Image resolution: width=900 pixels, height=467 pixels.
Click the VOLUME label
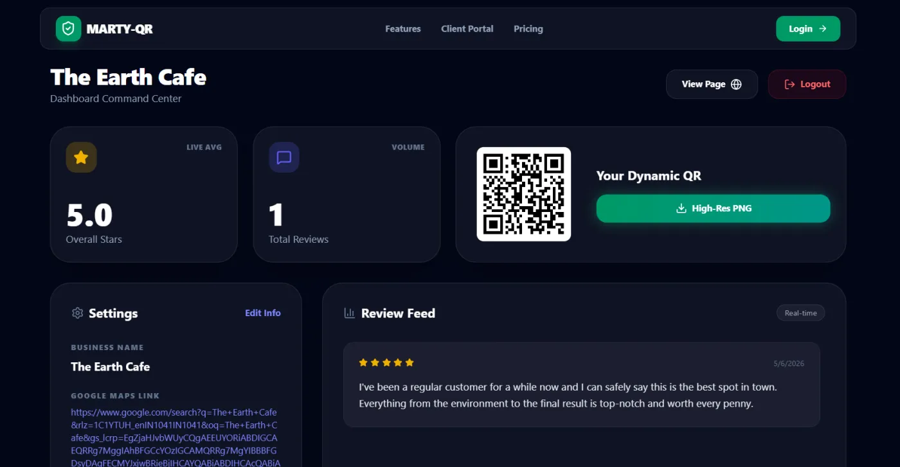click(x=408, y=147)
